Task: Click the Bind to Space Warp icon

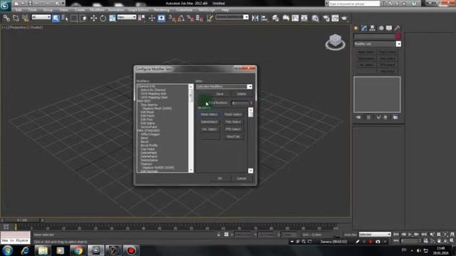Action: [25, 18]
